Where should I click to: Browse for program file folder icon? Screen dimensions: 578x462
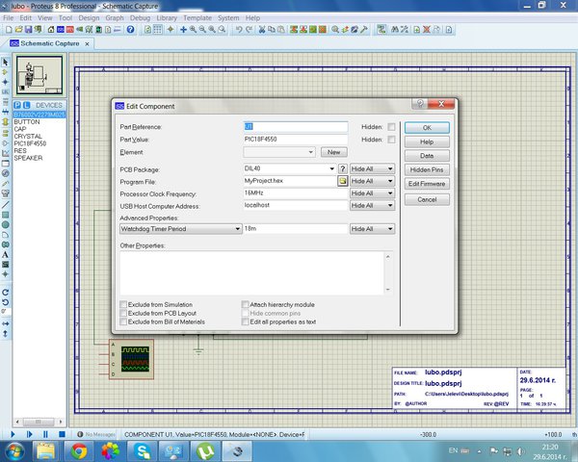coord(342,181)
